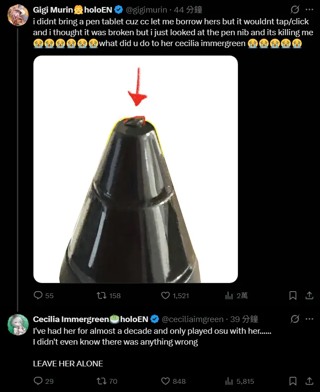Bookmark Gigi Murin's tweet
Viewport: 320px width, 392px height.
(x=293, y=296)
